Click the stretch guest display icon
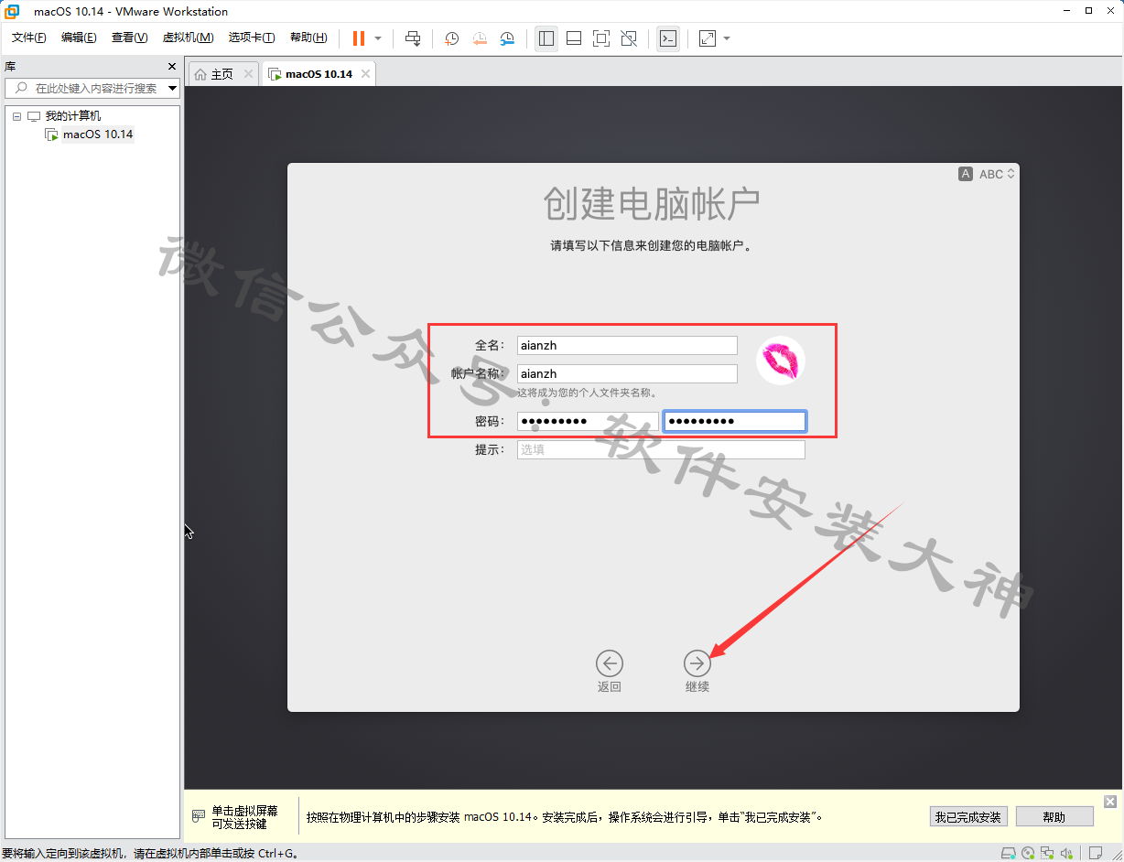The image size is (1124, 862). [x=707, y=38]
